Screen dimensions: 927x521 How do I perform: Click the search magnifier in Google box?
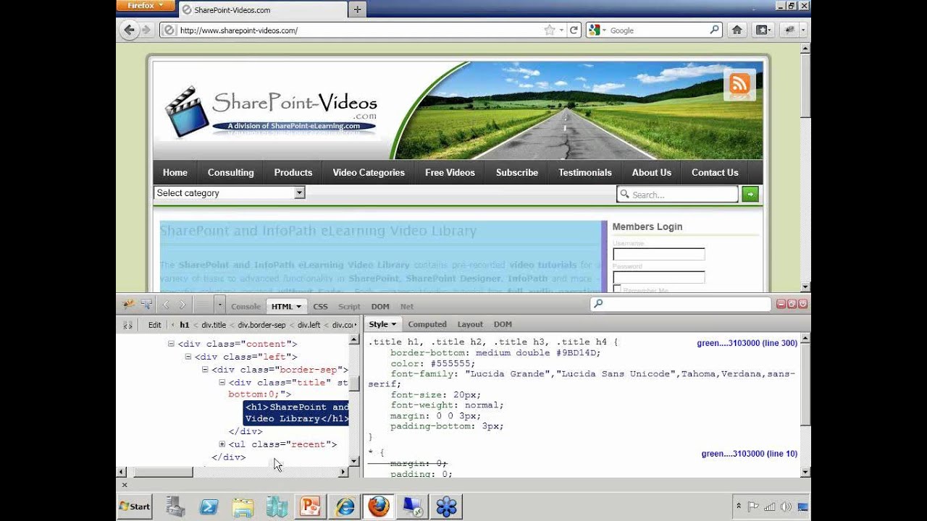tap(714, 30)
